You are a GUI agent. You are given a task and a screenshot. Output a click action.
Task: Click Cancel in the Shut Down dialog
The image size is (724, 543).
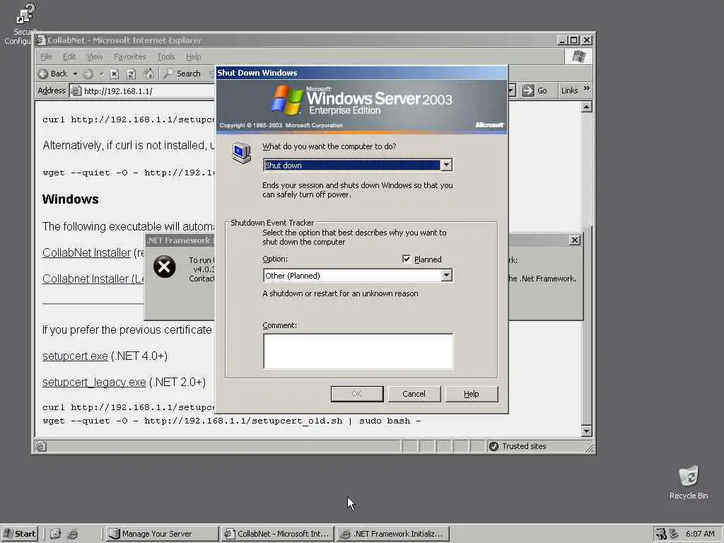(414, 394)
